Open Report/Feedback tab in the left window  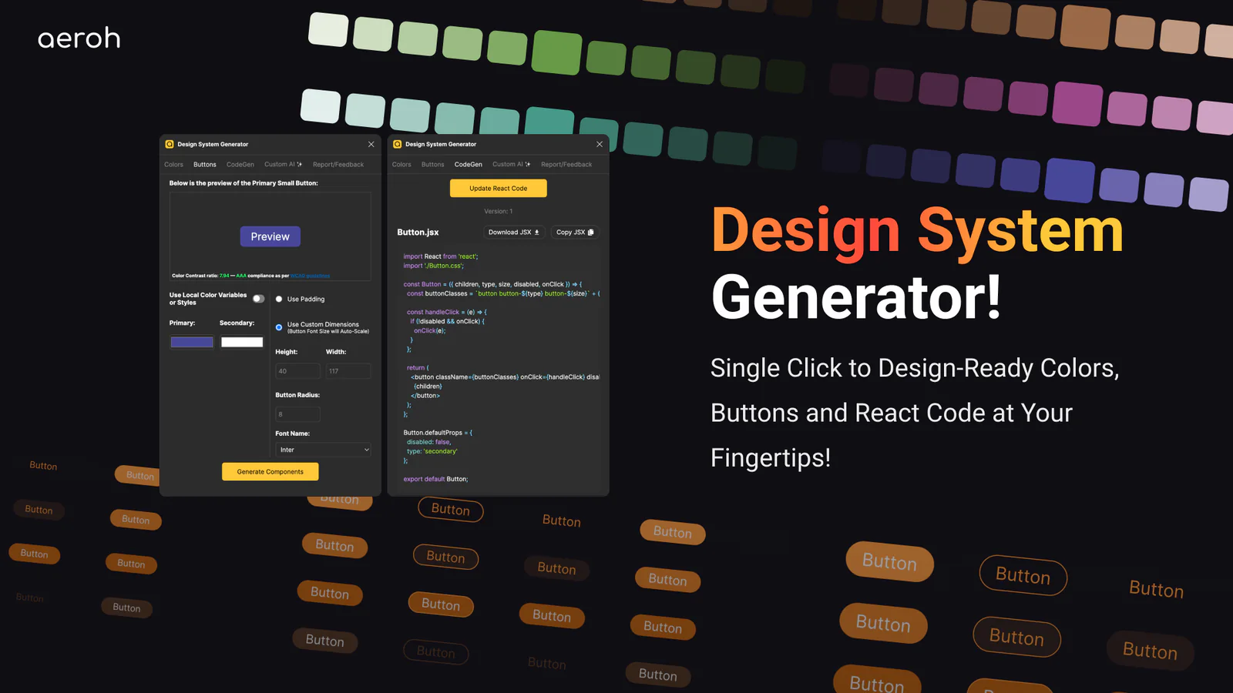[x=338, y=165]
